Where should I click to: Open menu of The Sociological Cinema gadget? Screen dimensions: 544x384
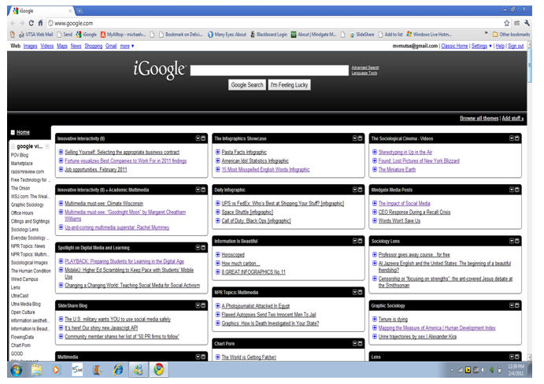(x=512, y=138)
